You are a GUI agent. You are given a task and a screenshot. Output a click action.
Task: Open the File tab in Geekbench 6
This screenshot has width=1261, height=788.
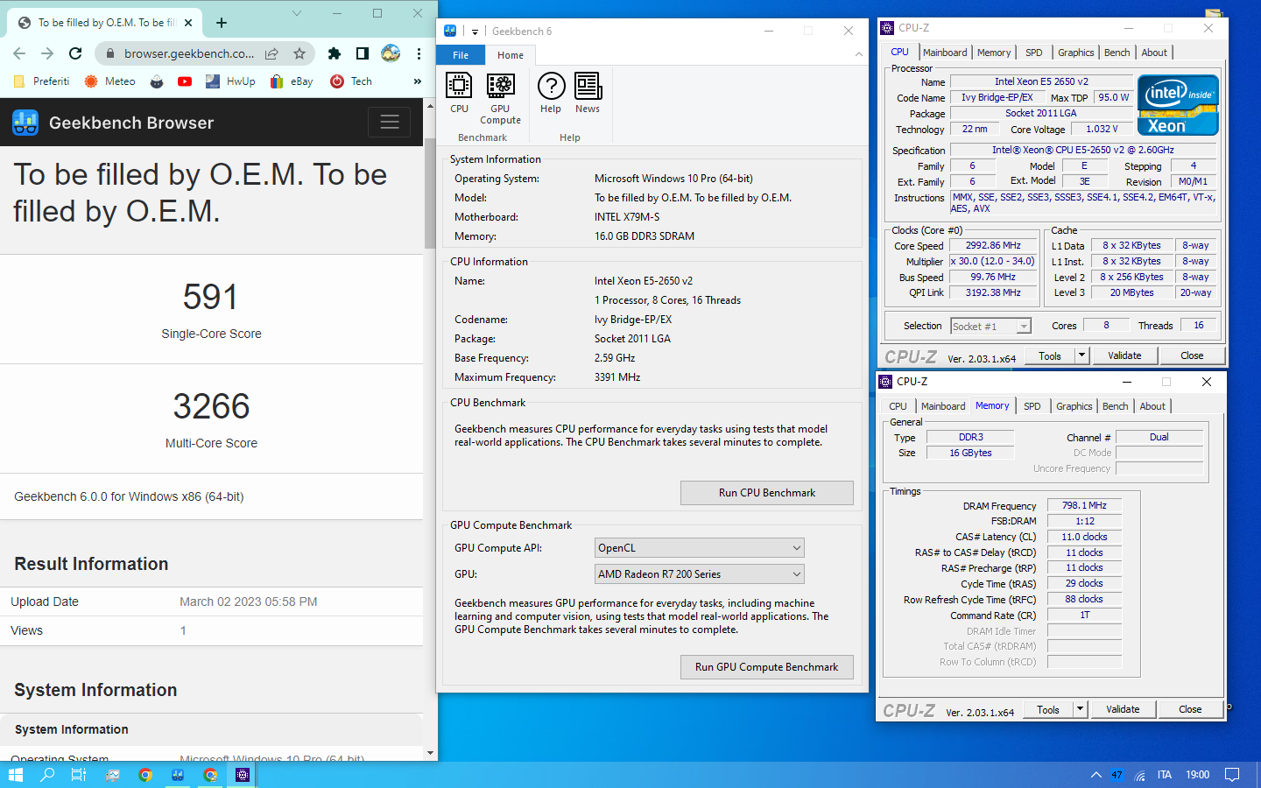461,55
